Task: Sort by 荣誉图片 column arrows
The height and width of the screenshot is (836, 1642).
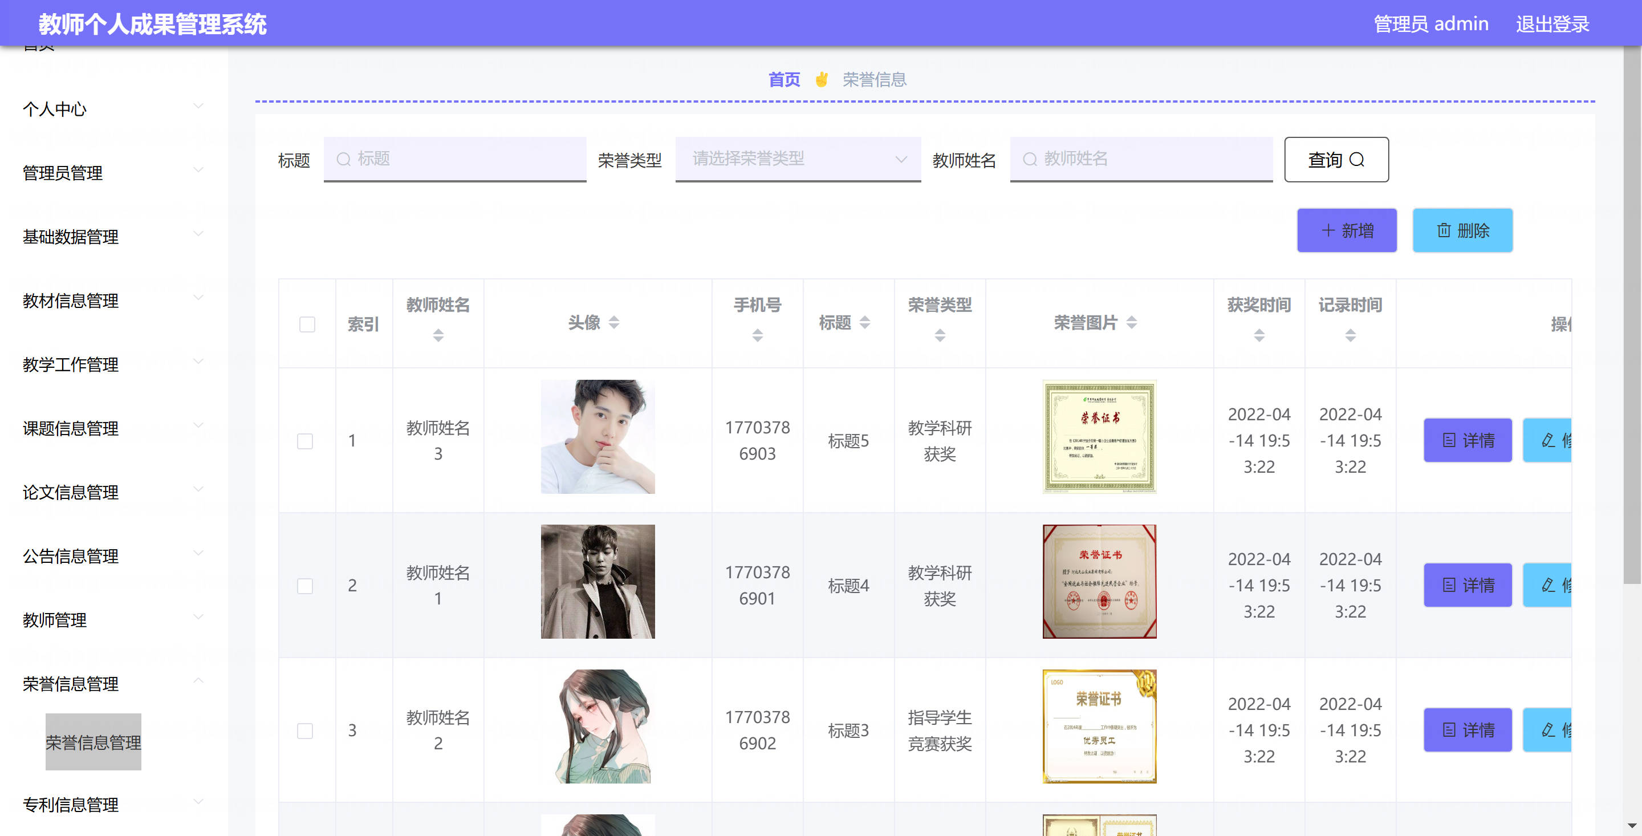Action: tap(1131, 323)
